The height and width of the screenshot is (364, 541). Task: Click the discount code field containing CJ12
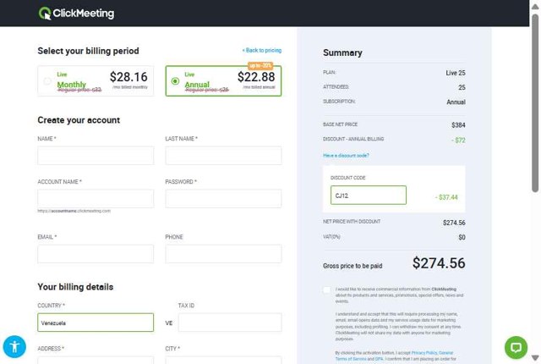point(369,196)
